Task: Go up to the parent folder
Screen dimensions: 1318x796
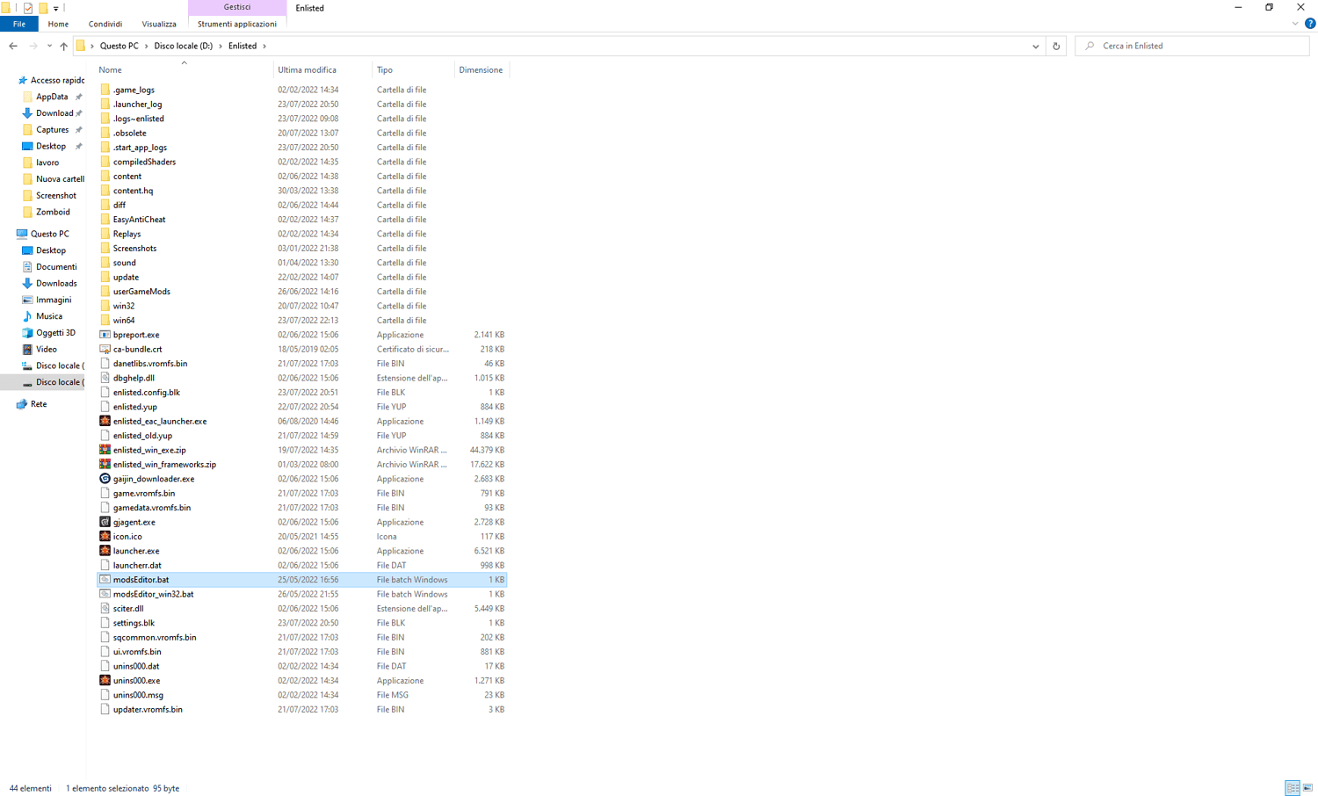Action: click(x=63, y=46)
